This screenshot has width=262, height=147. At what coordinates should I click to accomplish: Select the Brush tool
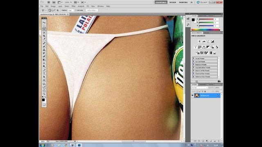pos(44,46)
